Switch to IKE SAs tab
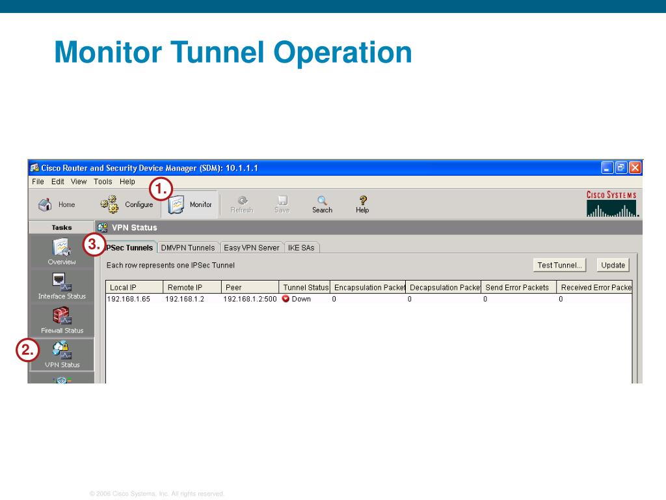Viewport: 666px width, 500px height. pyautogui.click(x=301, y=248)
